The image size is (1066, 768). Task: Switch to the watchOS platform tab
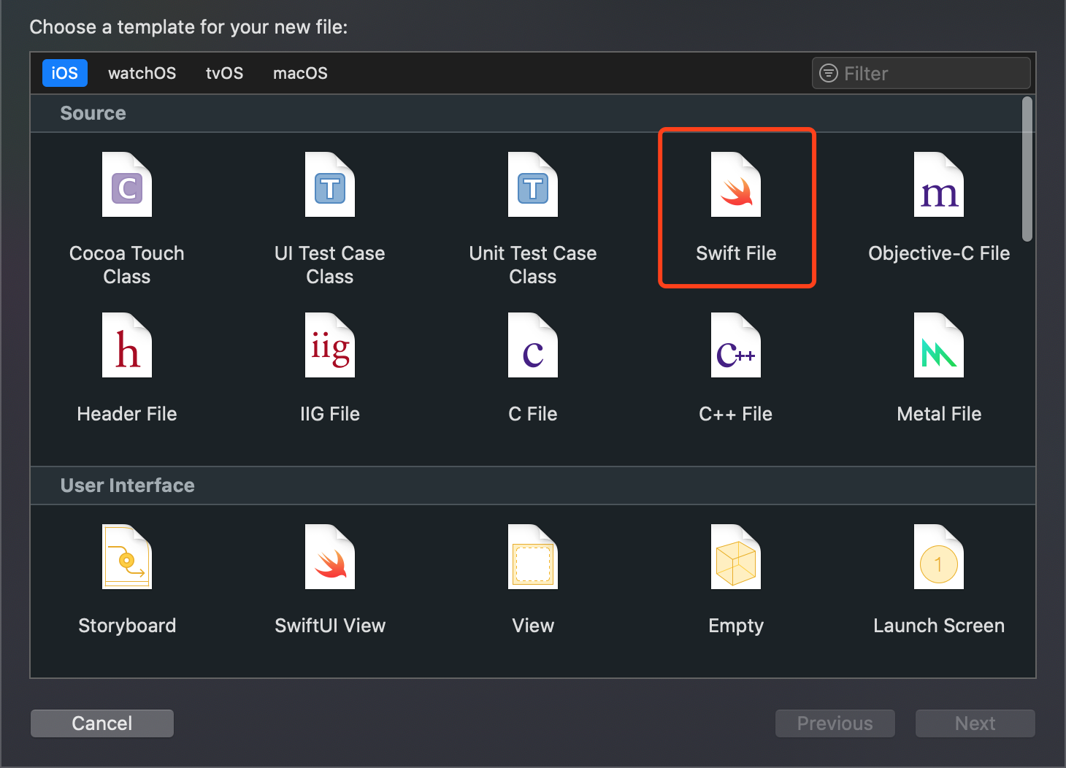click(x=142, y=73)
